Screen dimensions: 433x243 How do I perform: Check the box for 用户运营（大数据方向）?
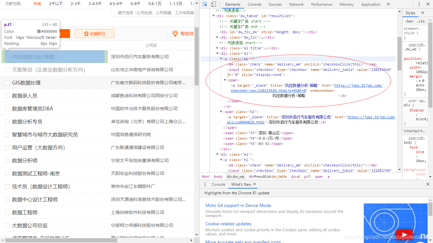pyautogui.click(x=7, y=147)
